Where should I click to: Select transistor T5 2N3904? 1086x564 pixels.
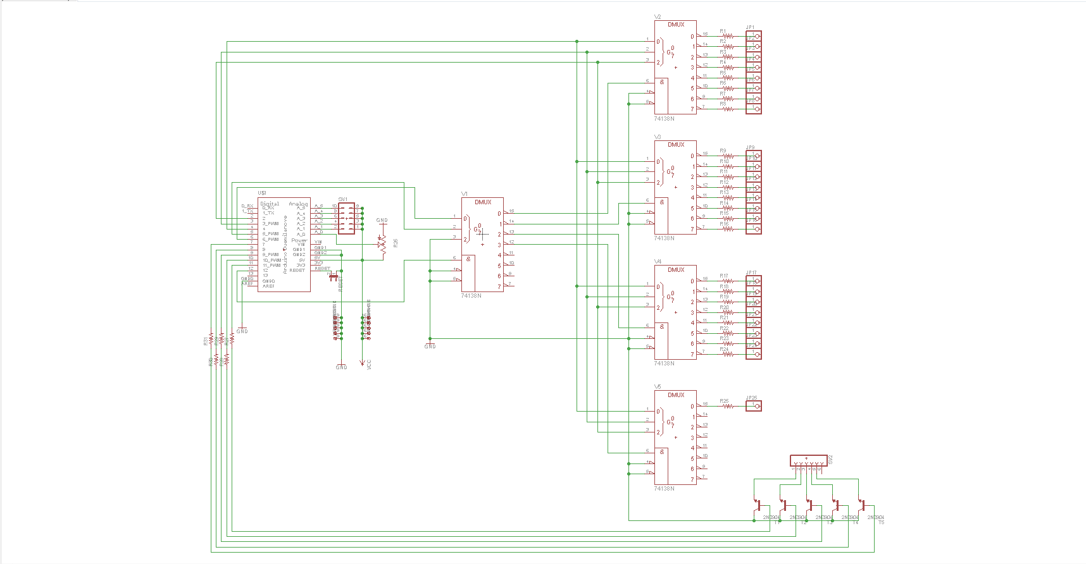pos(862,505)
